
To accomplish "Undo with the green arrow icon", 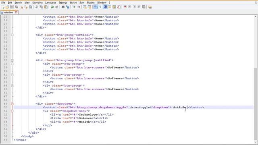I will (52, 7).
